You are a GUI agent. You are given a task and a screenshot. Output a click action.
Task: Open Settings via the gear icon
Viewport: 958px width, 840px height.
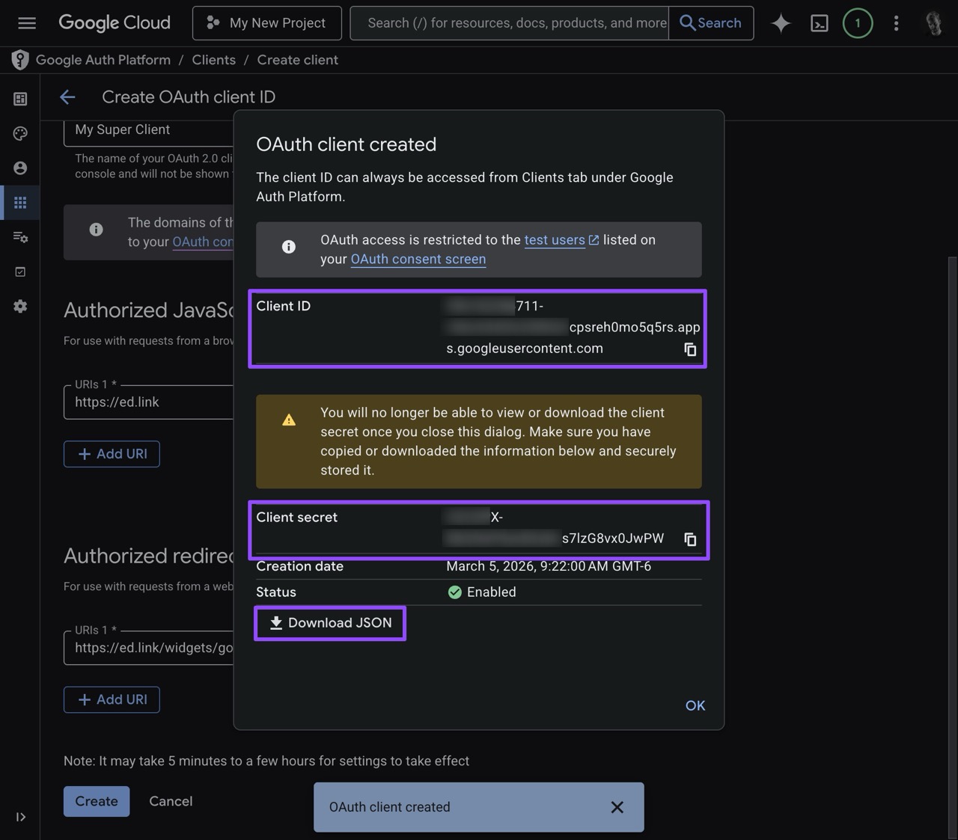point(19,306)
